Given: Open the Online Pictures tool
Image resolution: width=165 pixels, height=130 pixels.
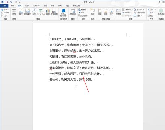Looking at the screenshot, I should (x=27, y=12).
